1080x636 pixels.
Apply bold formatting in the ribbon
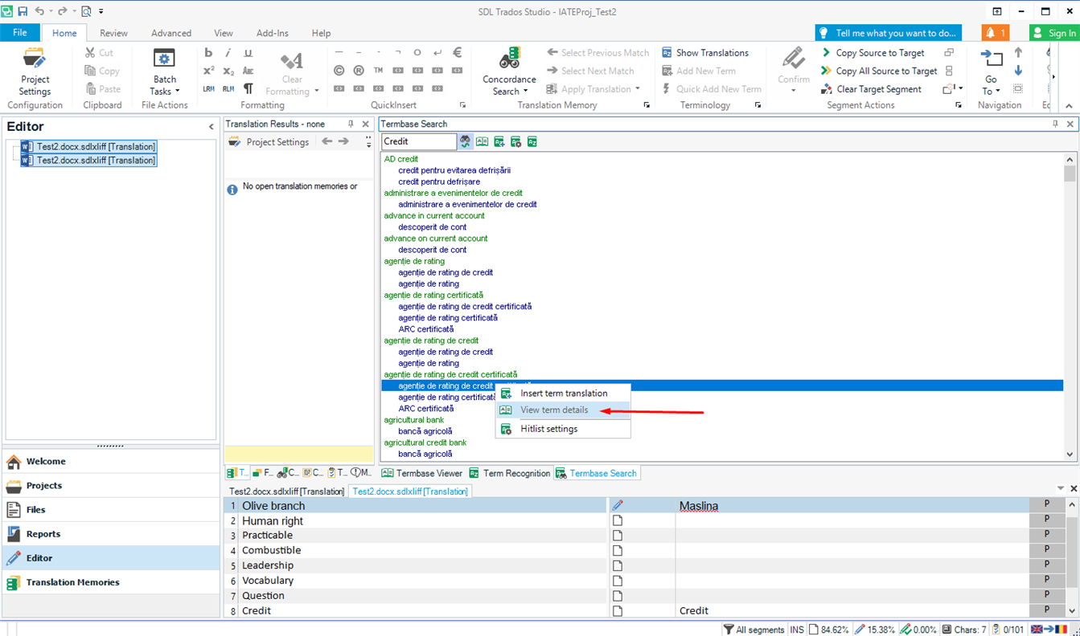(208, 53)
